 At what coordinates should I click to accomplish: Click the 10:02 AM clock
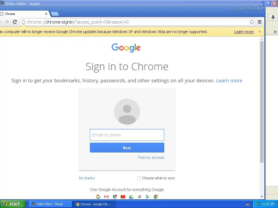coord(268,204)
